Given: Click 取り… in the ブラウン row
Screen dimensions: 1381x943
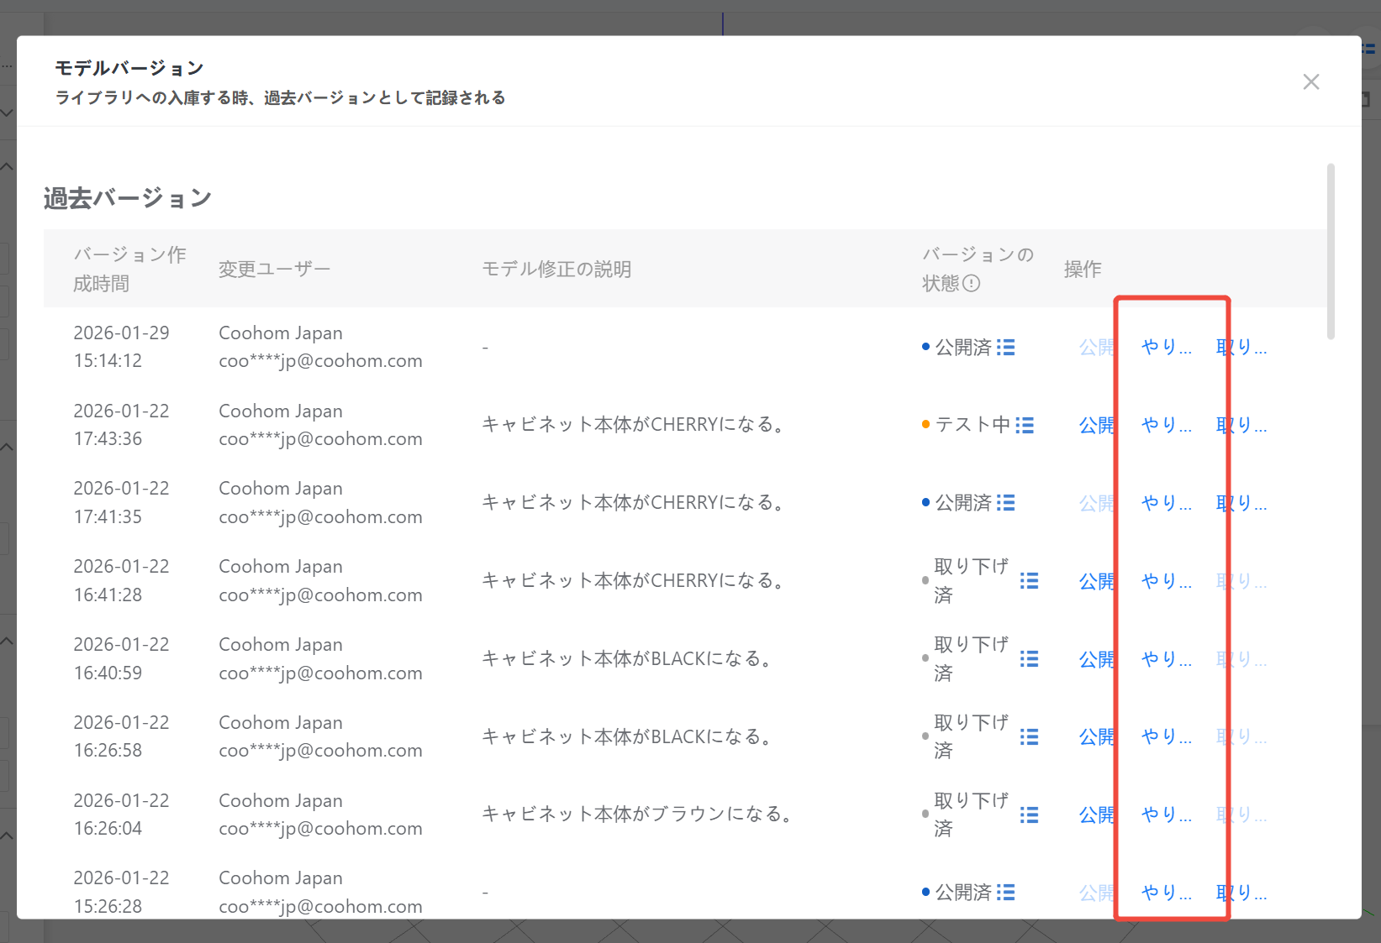Looking at the screenshot, I should 1241,815.
